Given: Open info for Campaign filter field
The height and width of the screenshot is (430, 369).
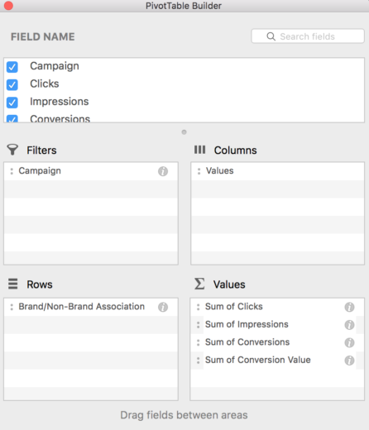Looking at the screenshot, I should click(163, 171).
